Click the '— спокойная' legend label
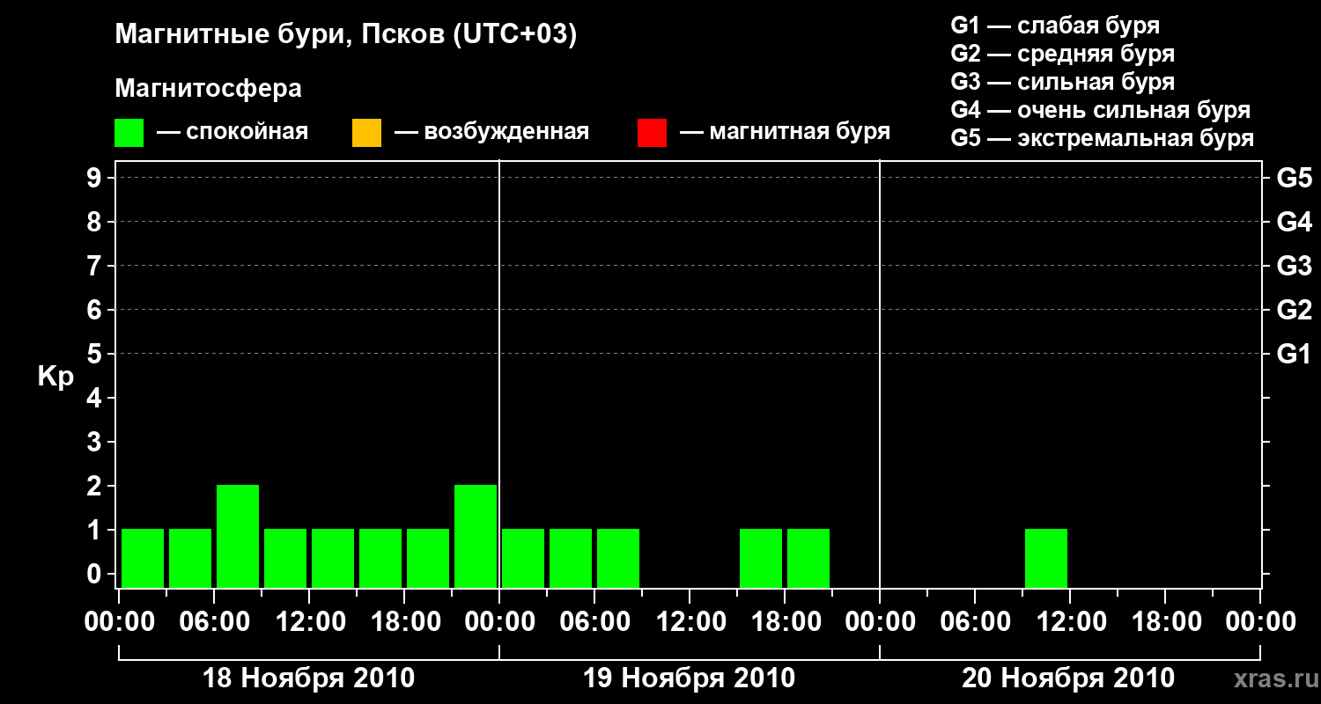 (x=232, y=132)
